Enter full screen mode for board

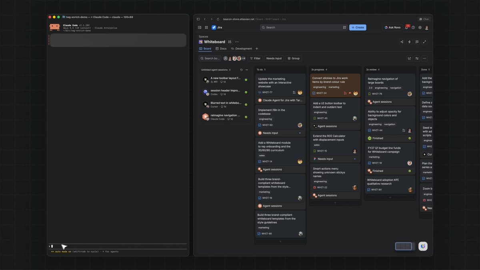coord(424,42)
